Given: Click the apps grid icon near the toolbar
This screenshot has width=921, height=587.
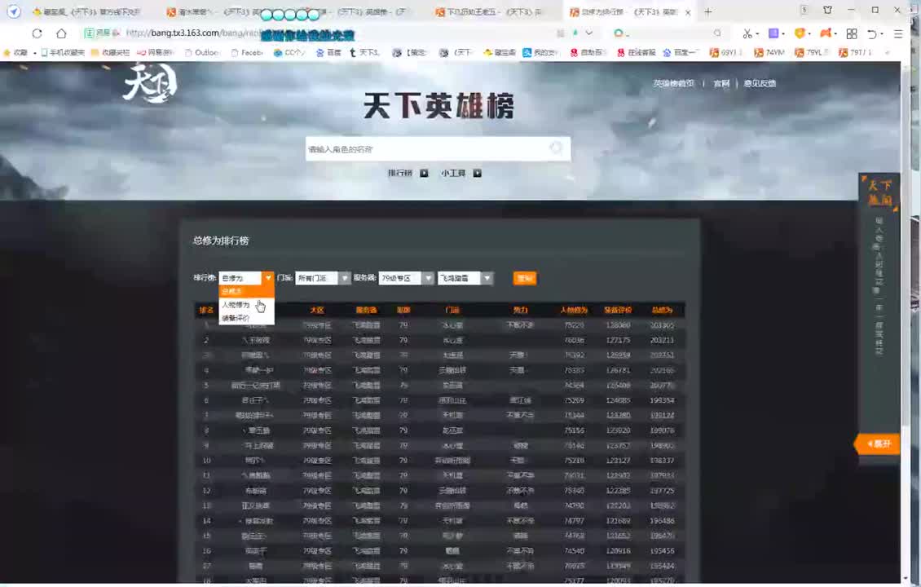Looking at the screenshot, I should [x=851, y=33].
